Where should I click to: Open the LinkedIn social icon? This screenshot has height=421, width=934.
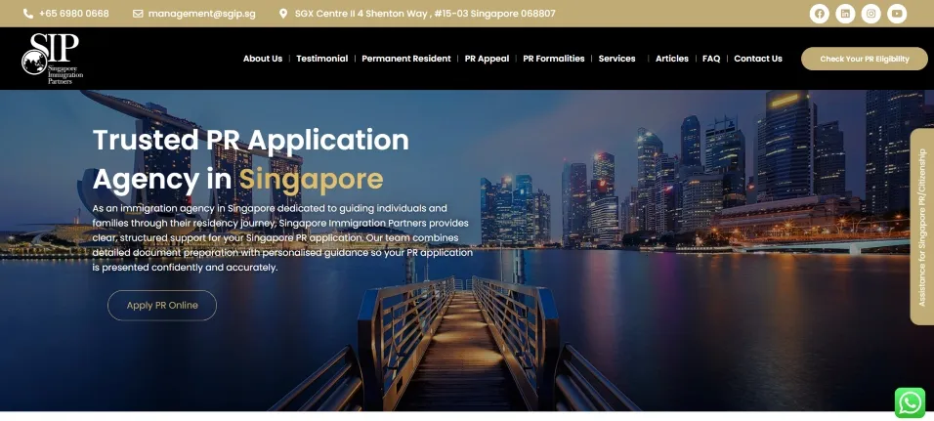pos(845,13)
